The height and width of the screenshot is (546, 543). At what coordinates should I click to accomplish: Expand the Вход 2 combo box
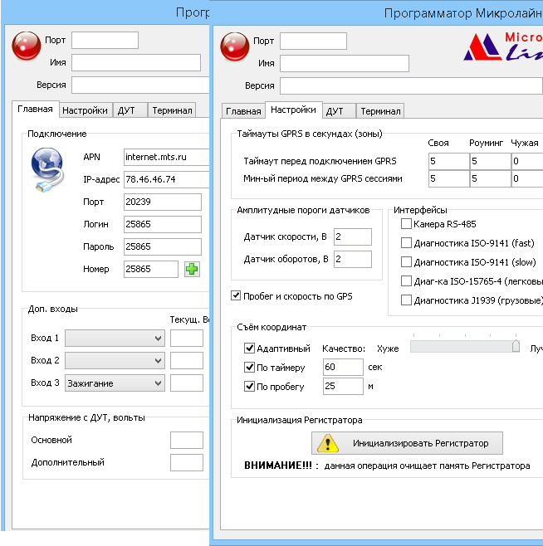pos(115,360)
